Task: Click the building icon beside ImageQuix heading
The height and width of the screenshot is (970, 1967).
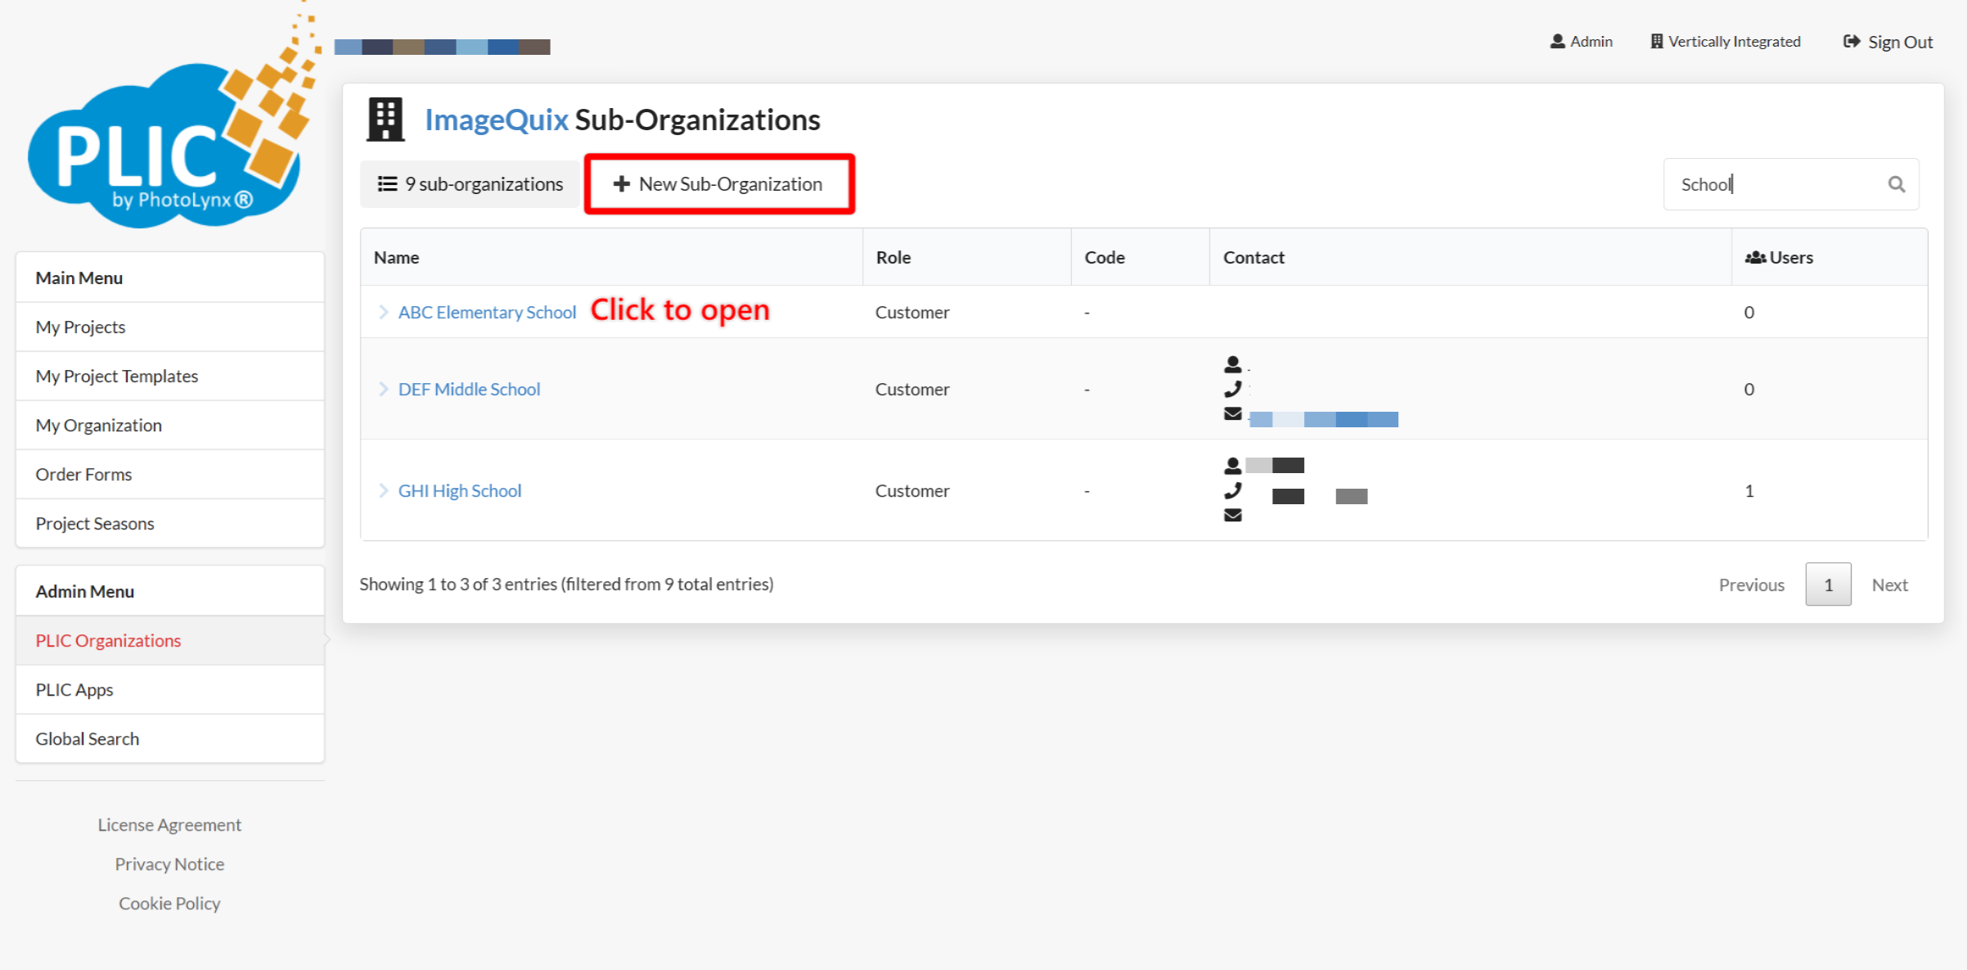Action: coord(385,120)
